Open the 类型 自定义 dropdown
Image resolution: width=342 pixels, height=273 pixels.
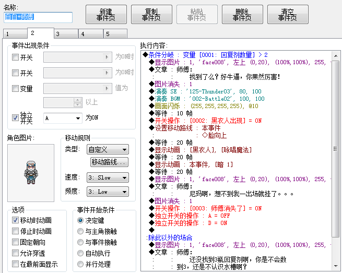click(108, 150)
